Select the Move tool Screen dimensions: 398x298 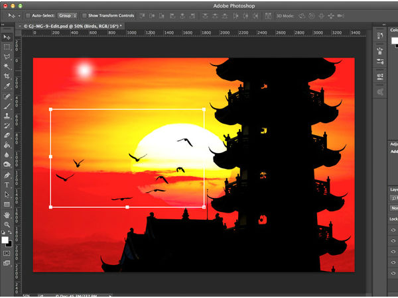7,37
